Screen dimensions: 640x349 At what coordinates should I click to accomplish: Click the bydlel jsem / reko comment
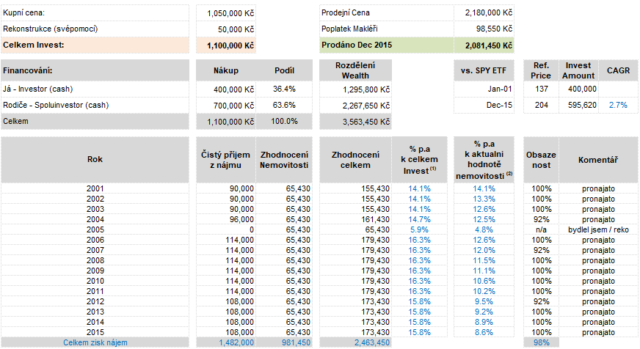[598, 230]
